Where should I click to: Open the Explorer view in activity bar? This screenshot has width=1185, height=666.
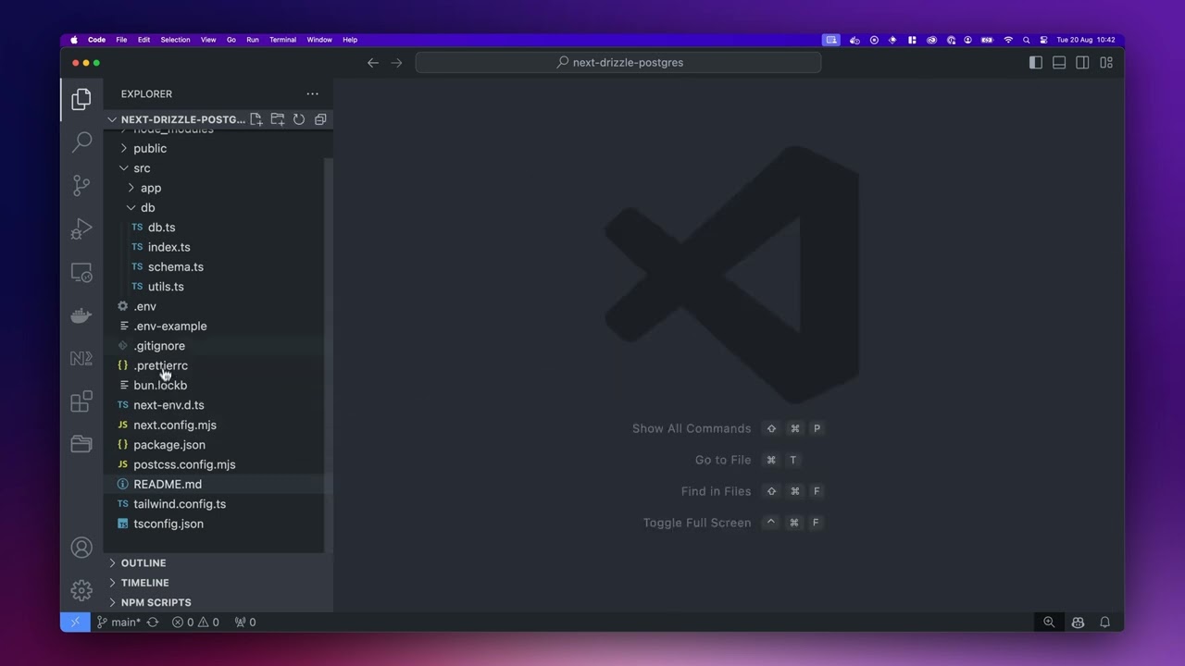[x=81, y=99]
